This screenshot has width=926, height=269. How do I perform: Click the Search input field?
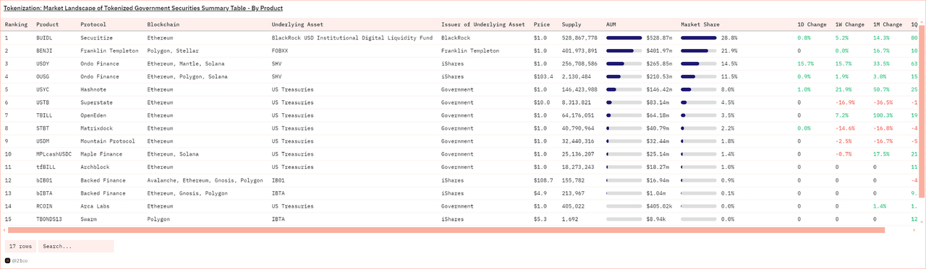click(x=76, y=246)
